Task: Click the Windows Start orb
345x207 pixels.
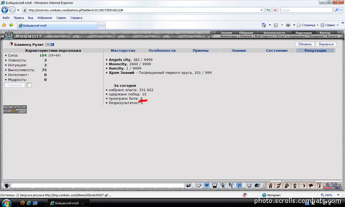Action: pyautogui.click(x=6, y=203)
